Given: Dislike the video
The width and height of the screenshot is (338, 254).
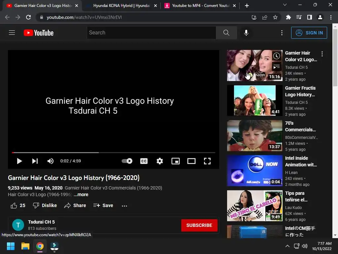Looking at the screenshot, I should click(x=45, y=205).
